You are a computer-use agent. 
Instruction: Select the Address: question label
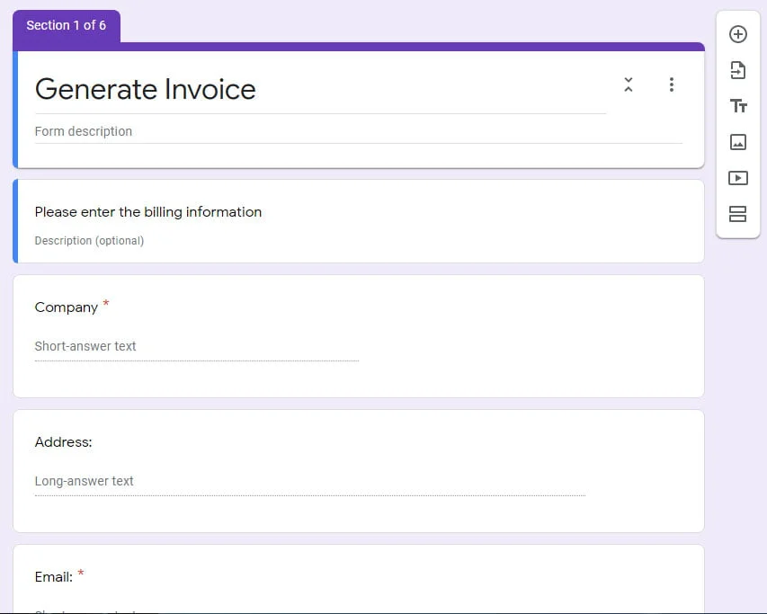[x=63, y=442]
